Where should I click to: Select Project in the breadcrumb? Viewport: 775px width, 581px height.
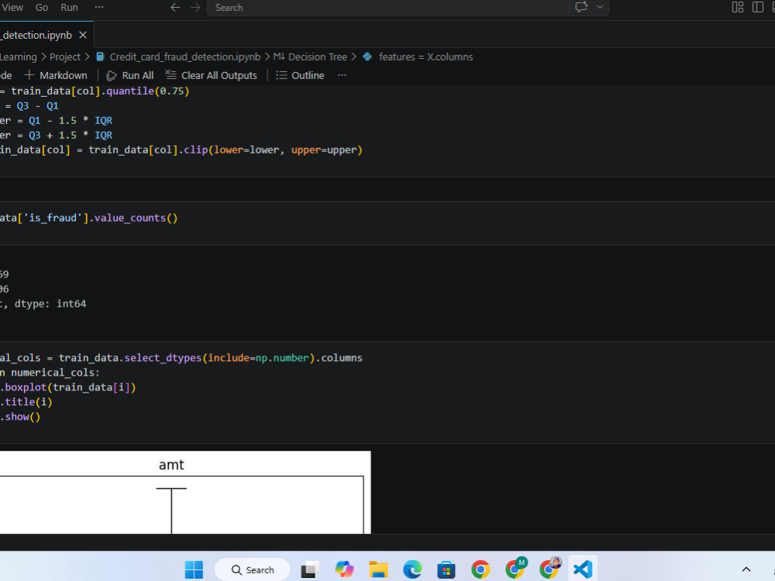point(65,57)
